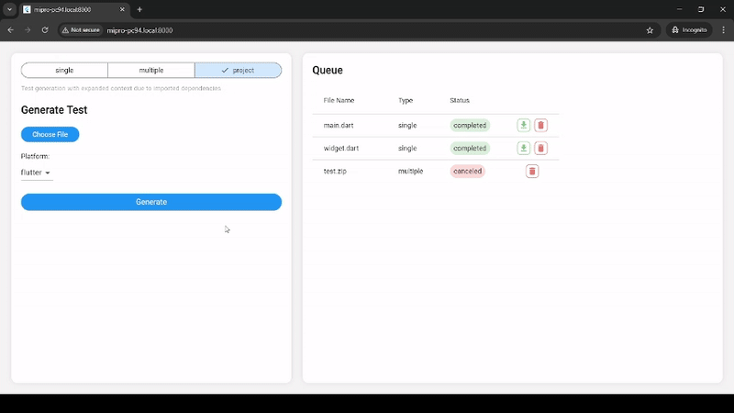Open a new browser tab
Image resolution: width=734 pixels, height=413 pixels.
[x=139, y=9]
